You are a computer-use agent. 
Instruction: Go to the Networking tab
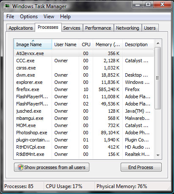(127, 28)
